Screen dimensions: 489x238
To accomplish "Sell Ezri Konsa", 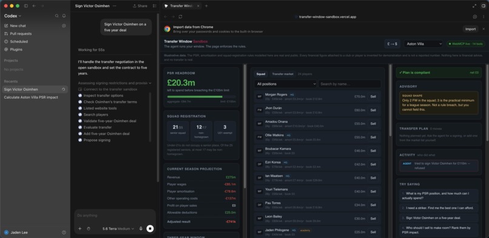I will point(373,164).
